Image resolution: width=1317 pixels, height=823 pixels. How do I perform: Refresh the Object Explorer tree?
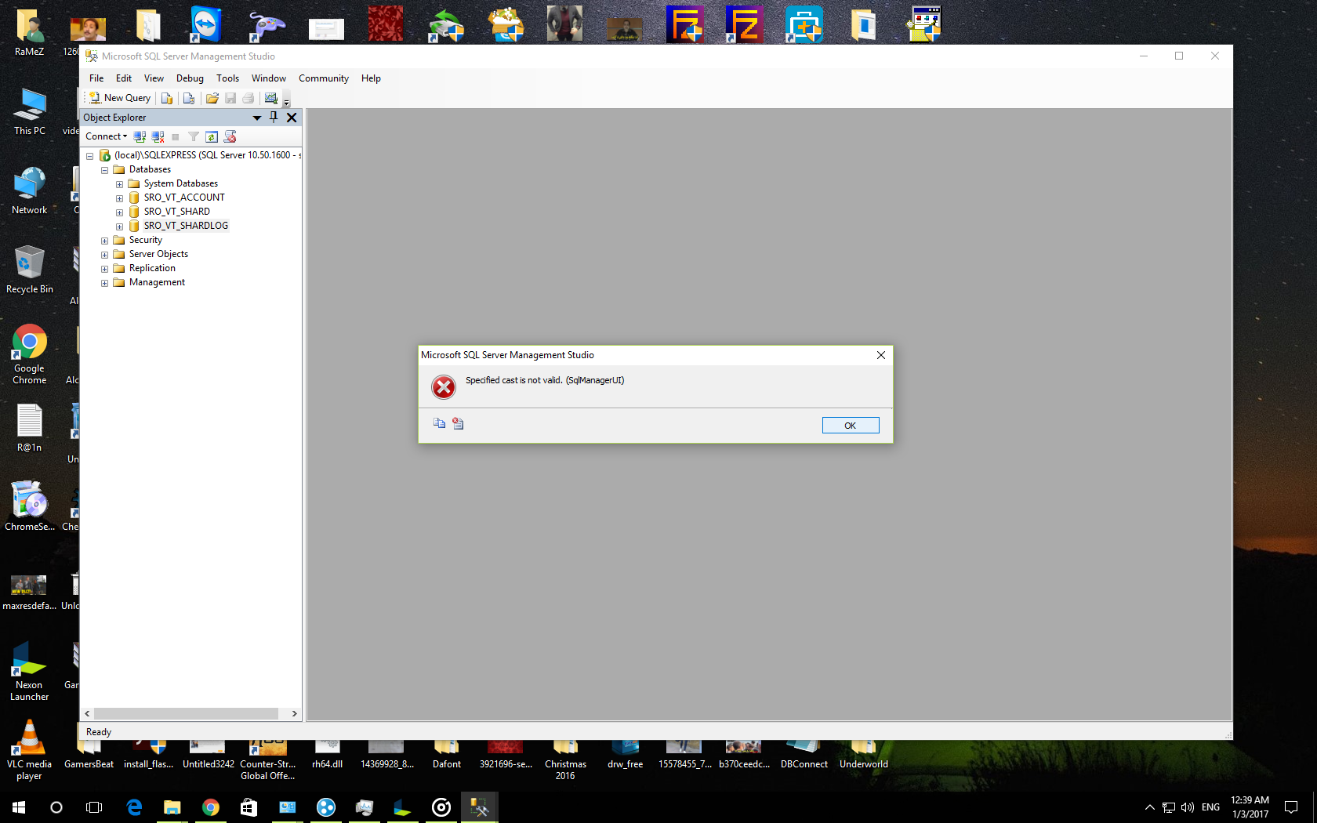212,136
